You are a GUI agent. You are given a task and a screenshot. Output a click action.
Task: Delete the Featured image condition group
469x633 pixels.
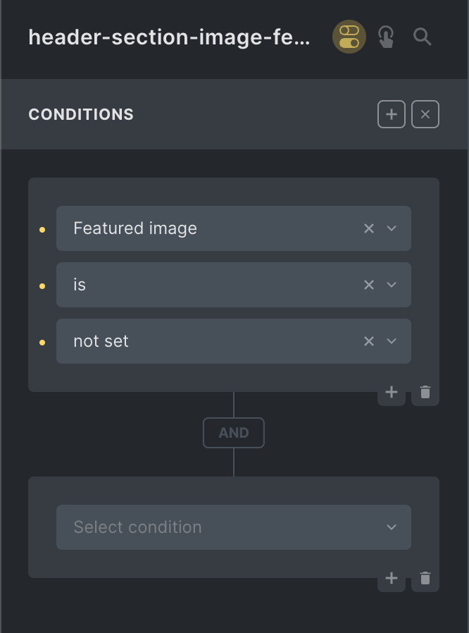coord(425,392)
